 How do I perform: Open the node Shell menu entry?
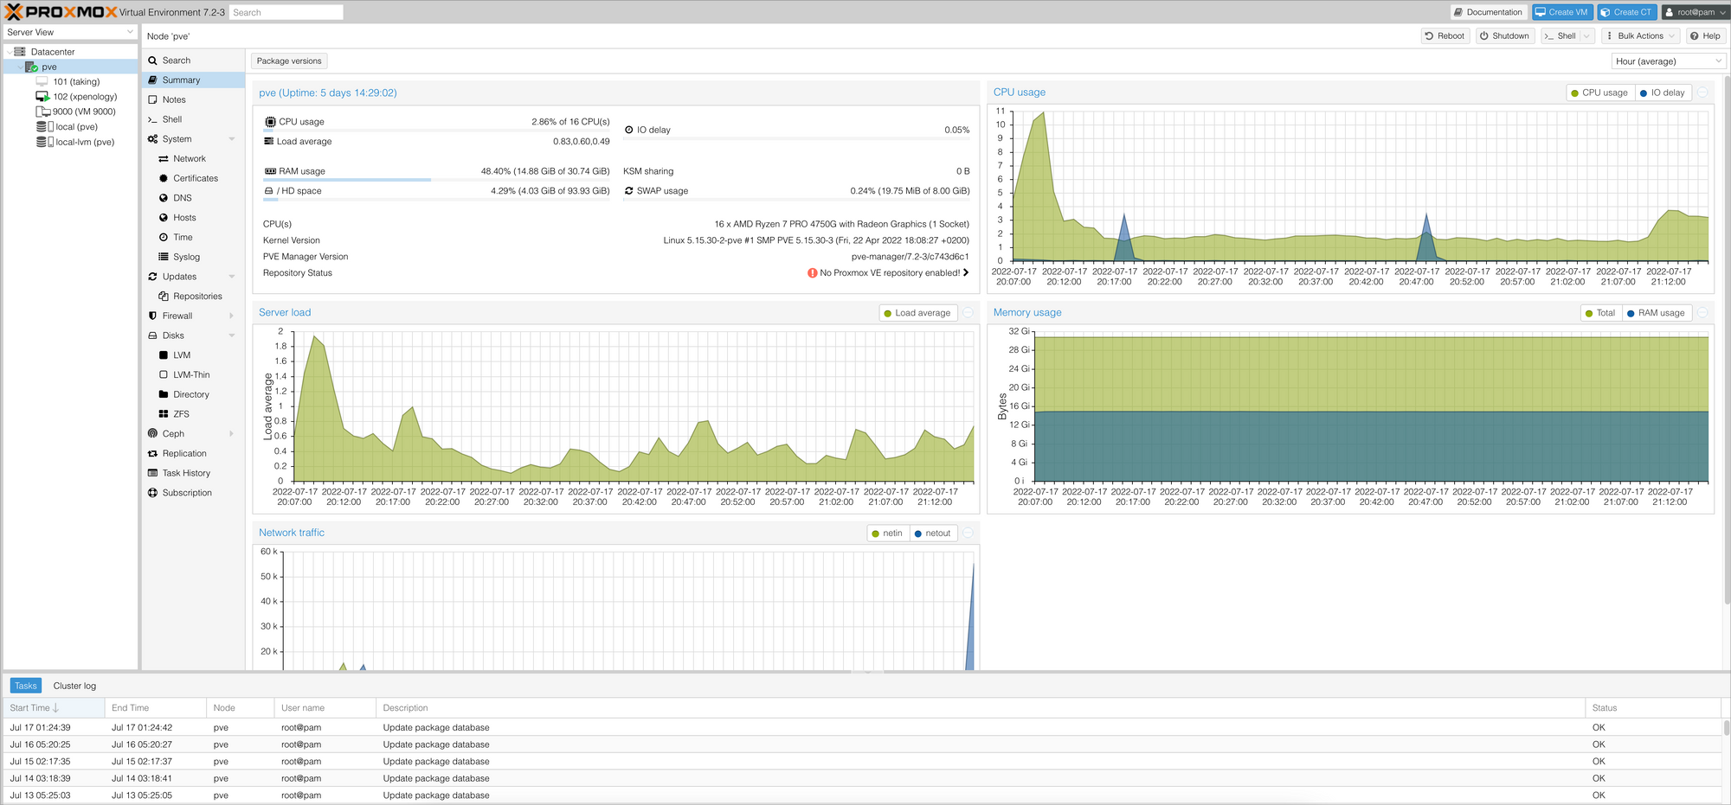point(172,119)
